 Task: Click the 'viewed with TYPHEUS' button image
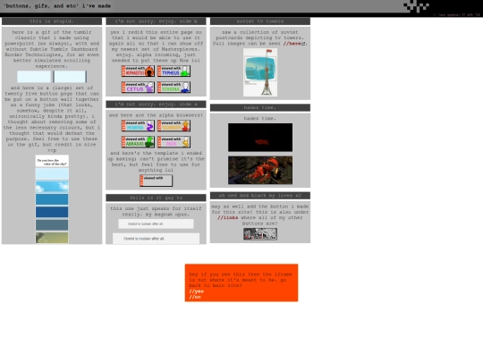pyautogui.click(x=174, y=72)
